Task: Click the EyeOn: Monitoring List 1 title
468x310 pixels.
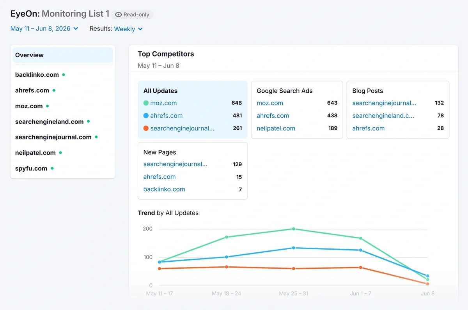Action: [60, 14]
